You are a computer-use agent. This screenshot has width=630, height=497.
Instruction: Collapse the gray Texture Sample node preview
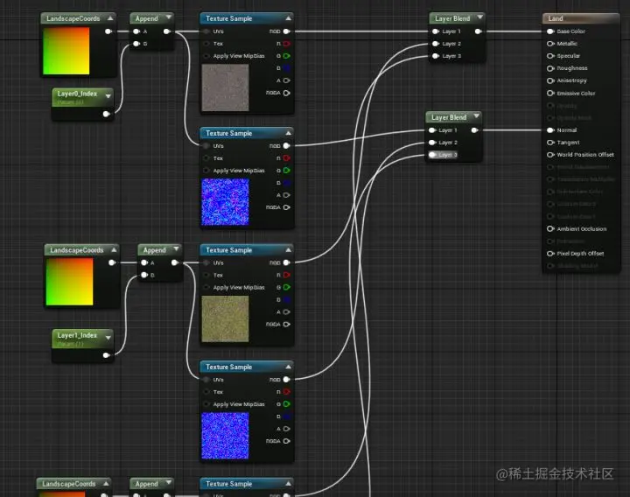(x=289, y=18)
